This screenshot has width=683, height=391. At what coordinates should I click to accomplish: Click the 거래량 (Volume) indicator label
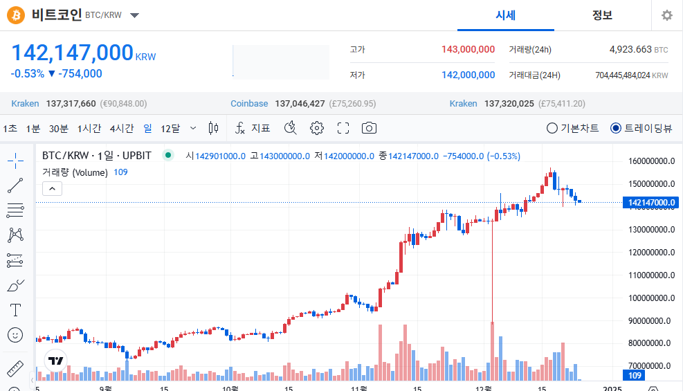click(75, 172)
